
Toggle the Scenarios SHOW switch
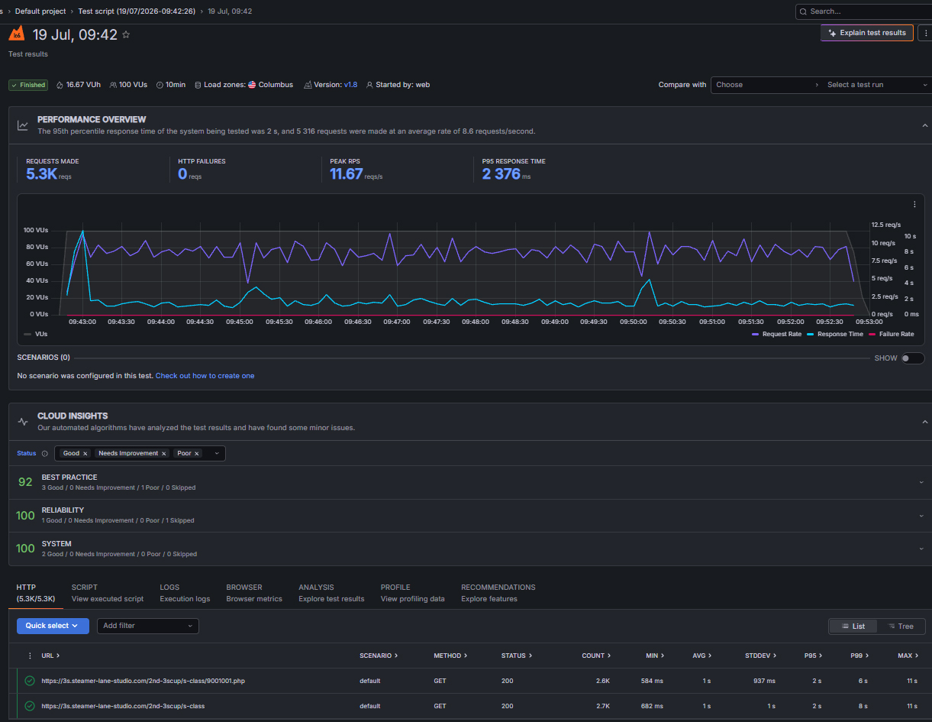pos(912,358)
